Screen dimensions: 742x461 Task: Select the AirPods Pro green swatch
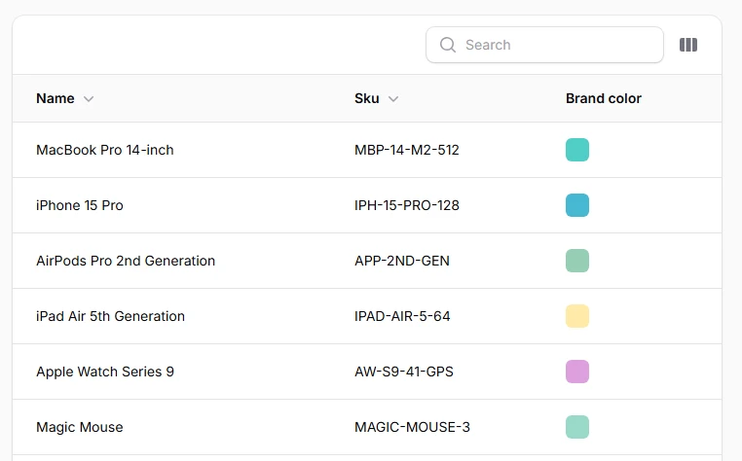coord(577,261)
